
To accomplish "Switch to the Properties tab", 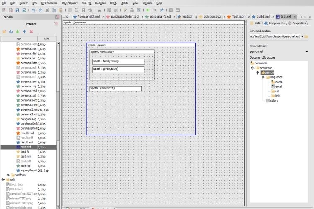I will click(x=297, y=23).
